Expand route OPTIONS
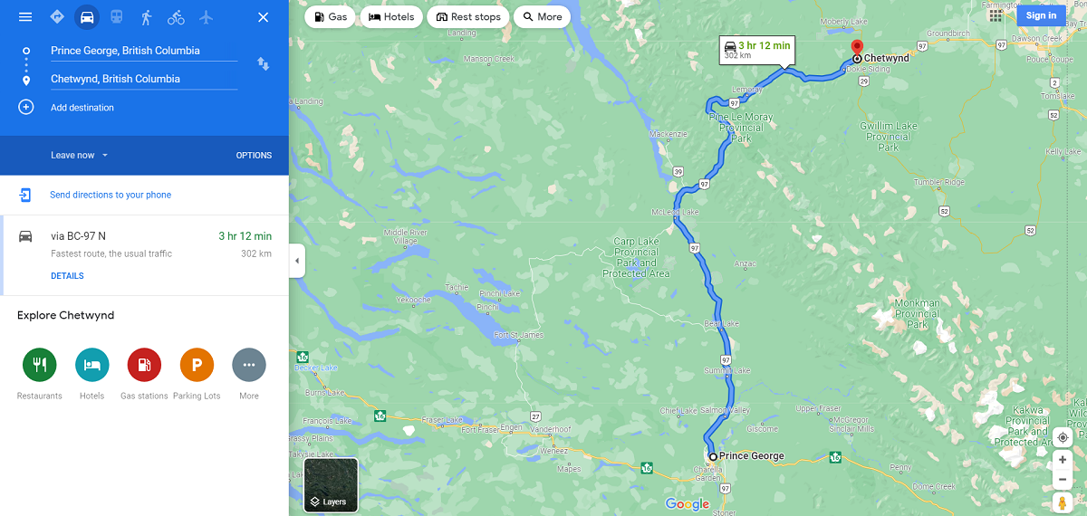This screenshot has height=516, width=1087. [254, 155]
